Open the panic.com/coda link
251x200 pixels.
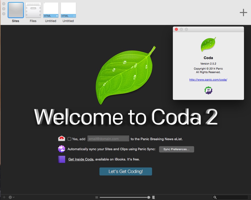point(208,80)
